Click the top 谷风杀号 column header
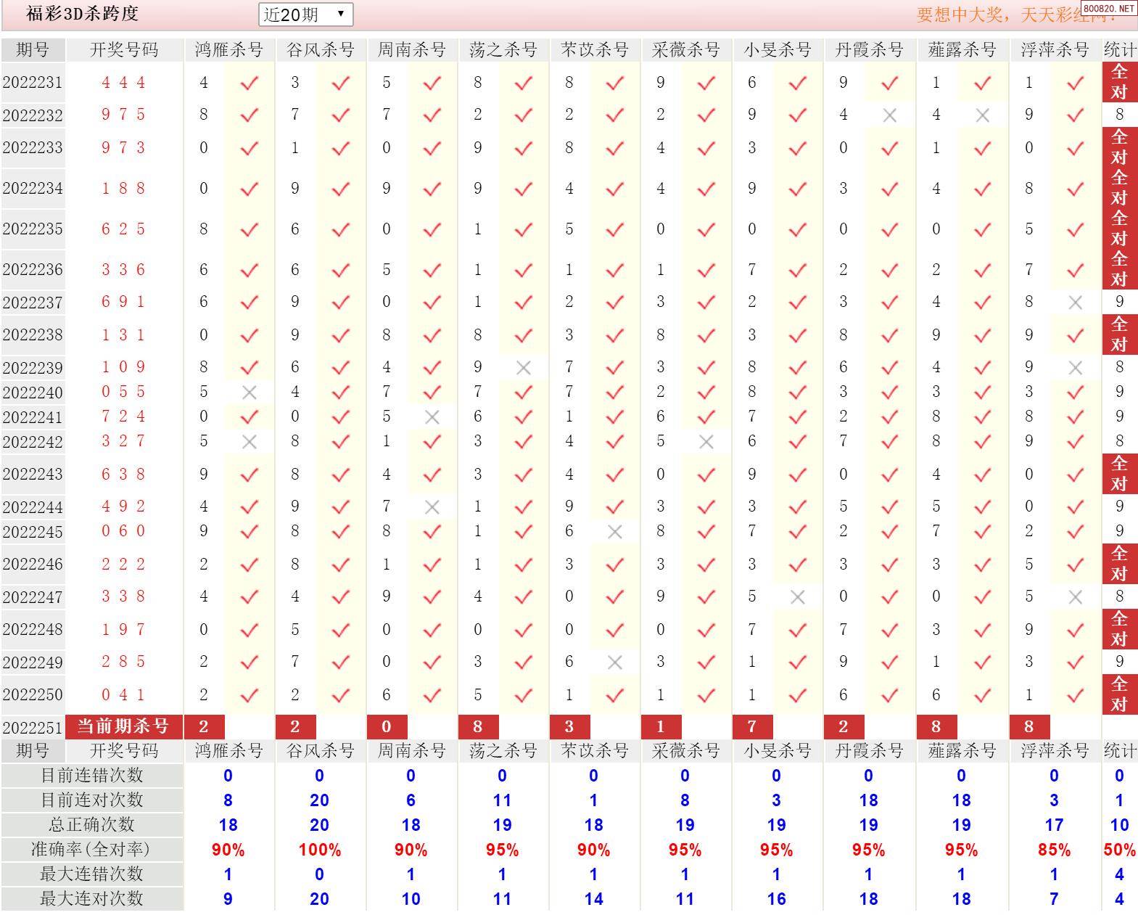Screen dimensions: 1138x915 [x=321, y=50]
